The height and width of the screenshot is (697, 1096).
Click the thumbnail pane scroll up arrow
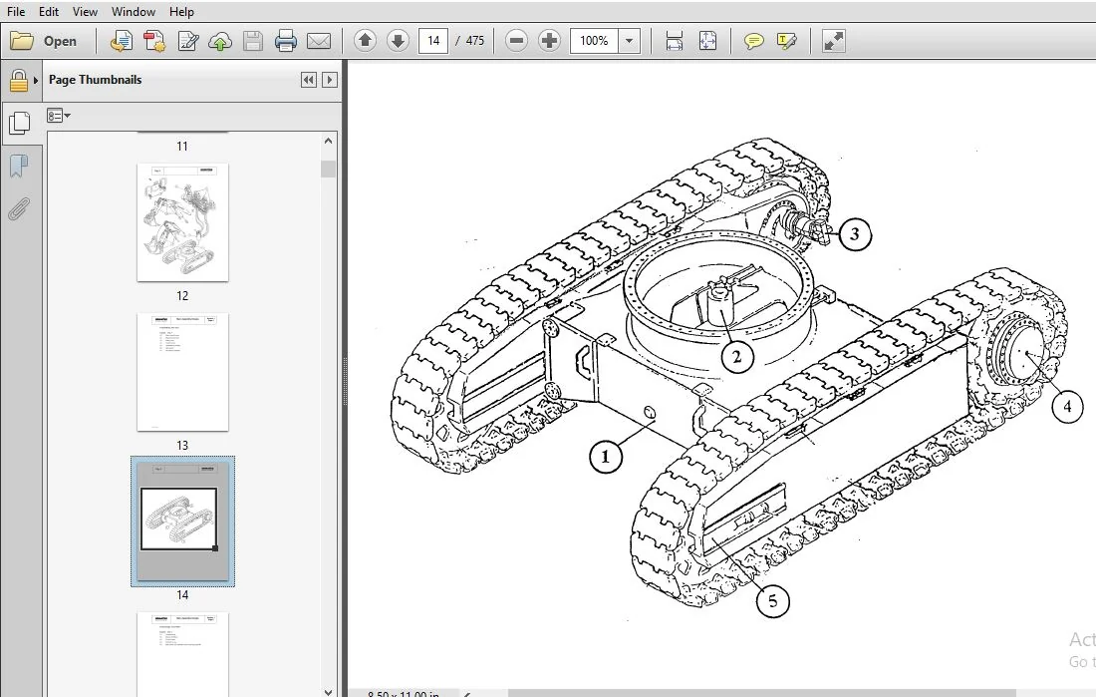pos(329,141)
